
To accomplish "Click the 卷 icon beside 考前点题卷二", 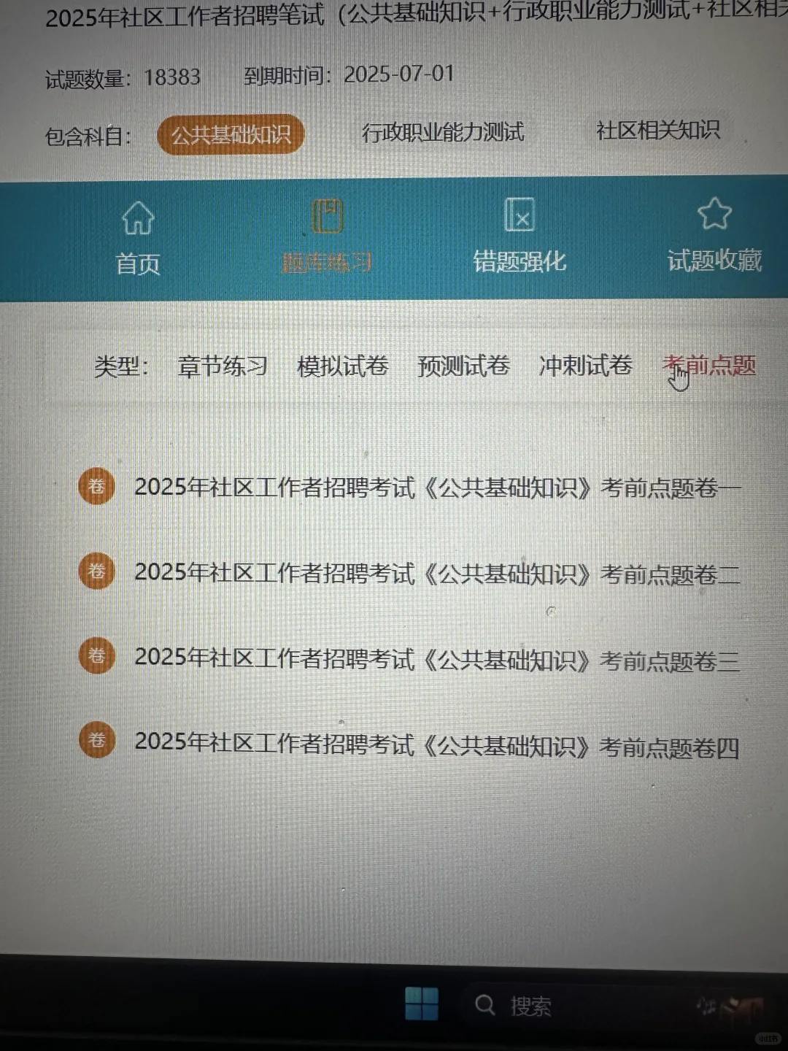I will click(97, 571).
